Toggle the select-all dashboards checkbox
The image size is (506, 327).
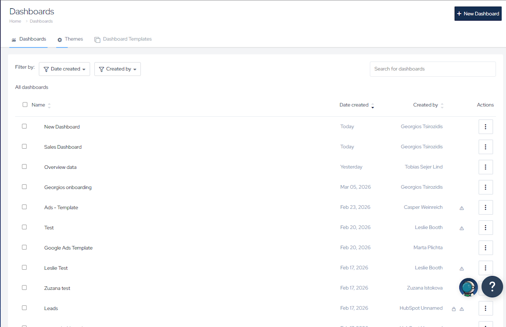(x=25, y=105)
